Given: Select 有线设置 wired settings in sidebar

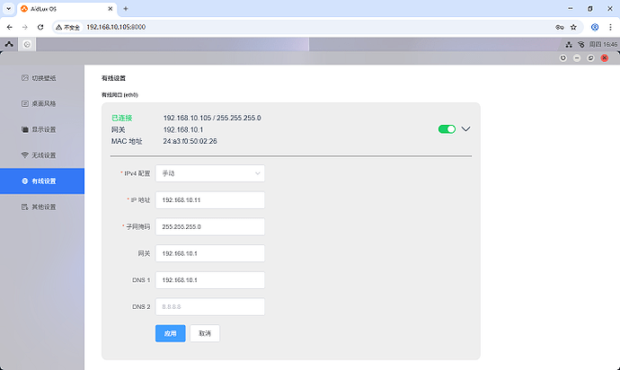Looking at the screenshot, I should (42, 181).
